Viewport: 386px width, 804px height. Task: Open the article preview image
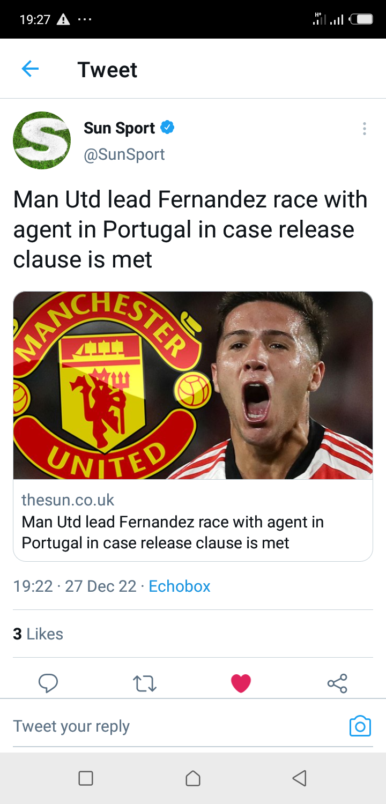(193, 385)
